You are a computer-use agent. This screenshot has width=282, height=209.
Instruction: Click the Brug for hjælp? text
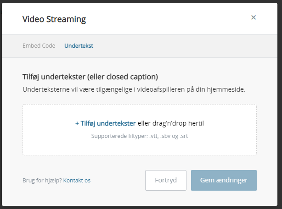point(42,181)
